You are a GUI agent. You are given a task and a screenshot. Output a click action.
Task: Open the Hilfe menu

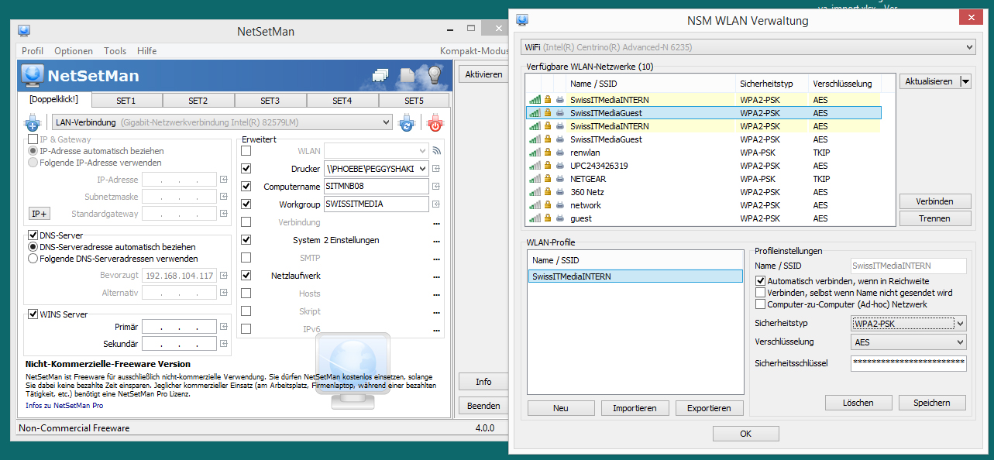pos(147,51)
